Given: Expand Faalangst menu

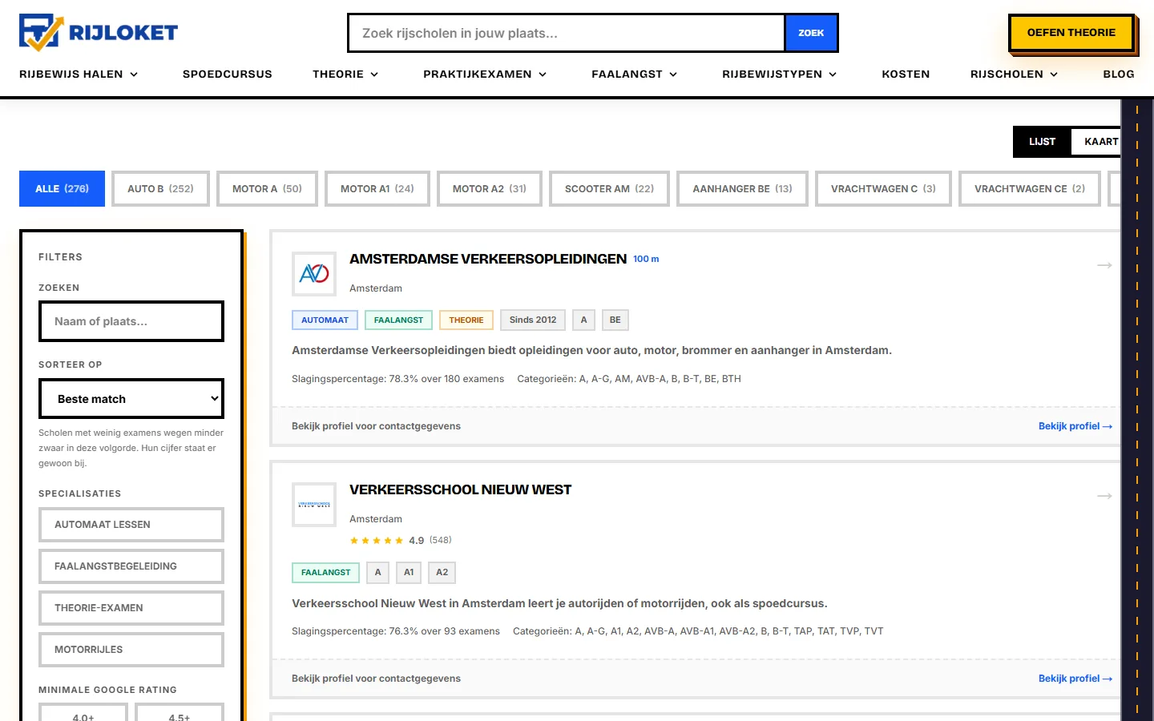Looking at the screenshot, I should click(635, 74).
